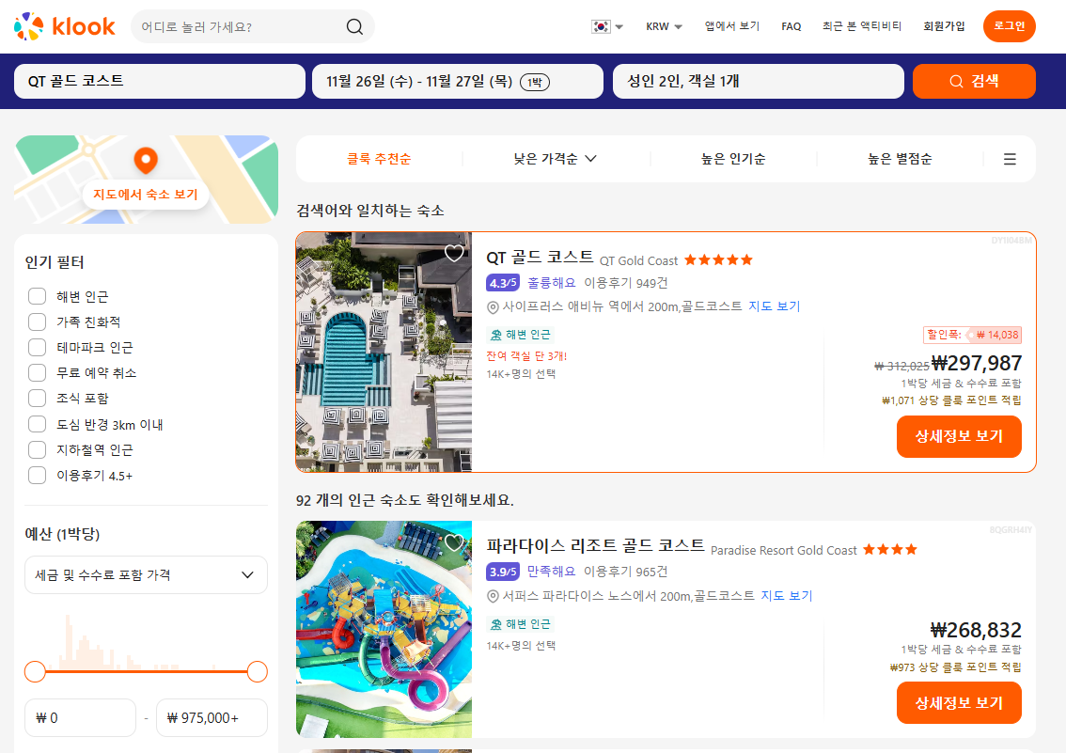
Task: Open the FAQ link
Action: 792,26
